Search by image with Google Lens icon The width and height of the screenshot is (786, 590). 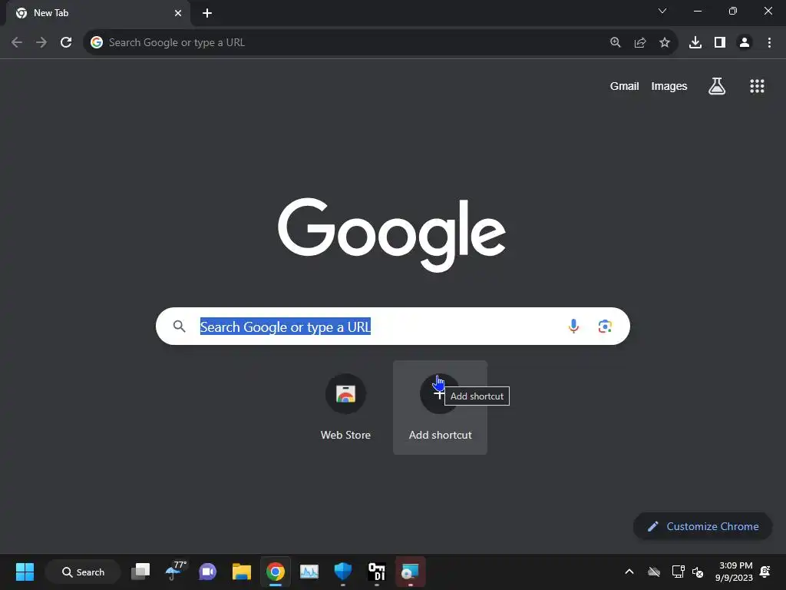pos(605,326)
